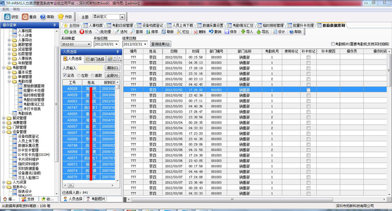Click the 人员输入 text field
Screen dimensions: 392x211
pos(90,68)
